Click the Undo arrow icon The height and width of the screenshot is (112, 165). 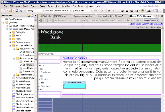pyautogui.click(x=96, y=11)
